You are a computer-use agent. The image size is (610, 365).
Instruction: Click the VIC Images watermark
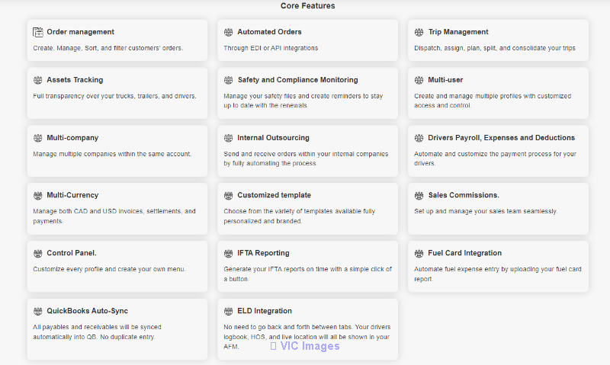(305, 346)
